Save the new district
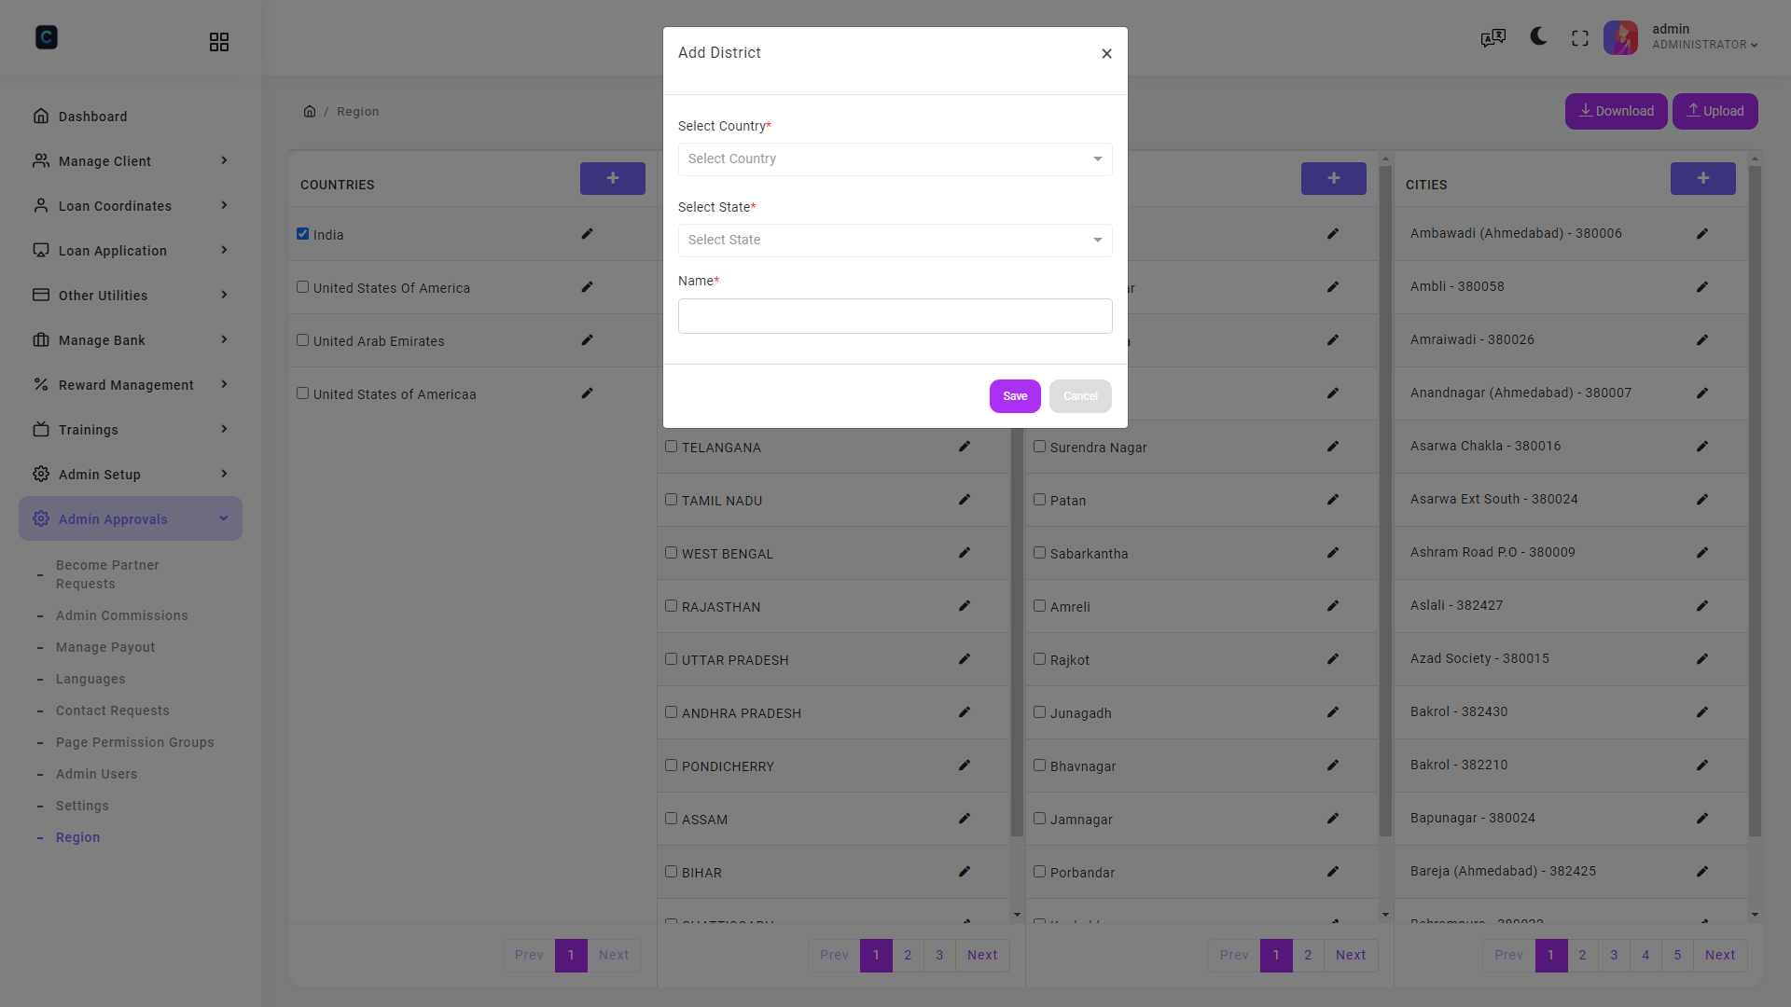The image size is (1791, 1007). pyautogui.click(x=1014, y=395)
